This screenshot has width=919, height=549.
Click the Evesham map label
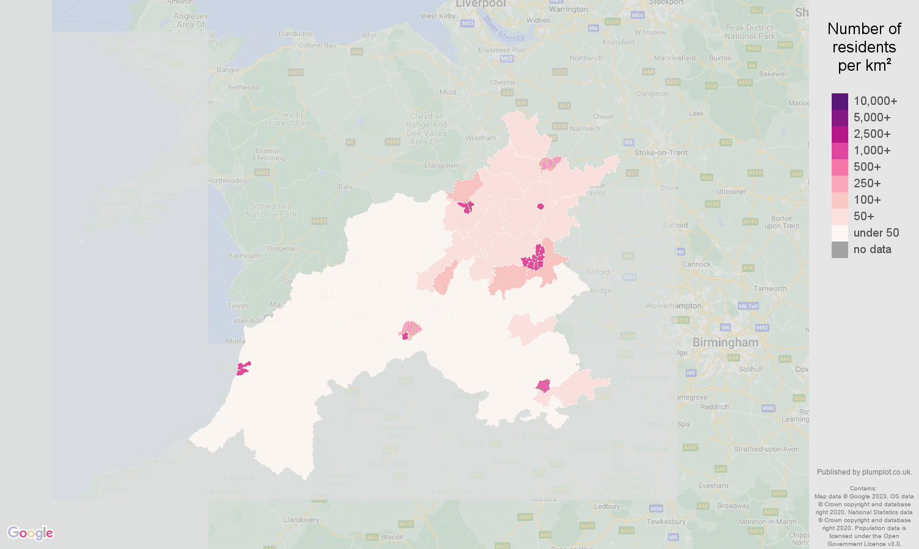(713, 486)
